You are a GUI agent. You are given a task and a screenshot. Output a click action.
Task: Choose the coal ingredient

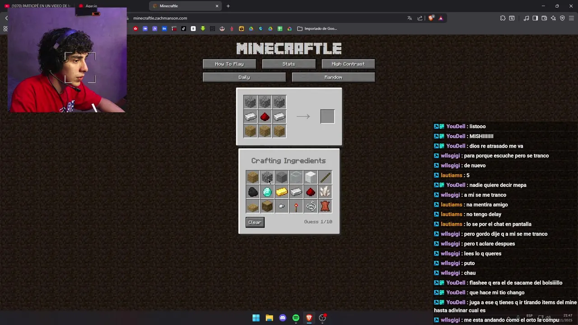coord(252,192)
